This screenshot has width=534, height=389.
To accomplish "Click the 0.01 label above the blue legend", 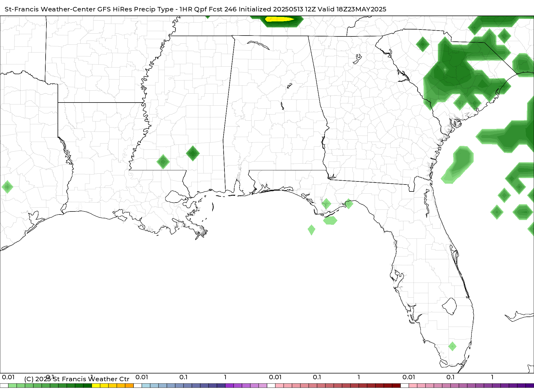I will click(x=142, y=377).
